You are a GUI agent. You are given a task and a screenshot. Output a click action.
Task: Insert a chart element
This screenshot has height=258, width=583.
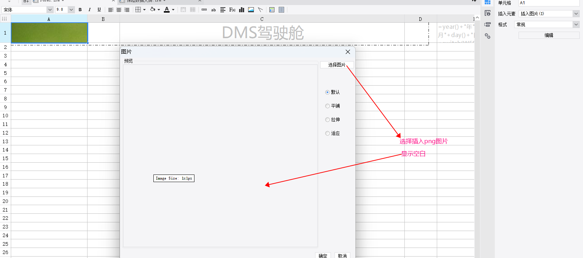pyautogui.click(x=242, y=10)
